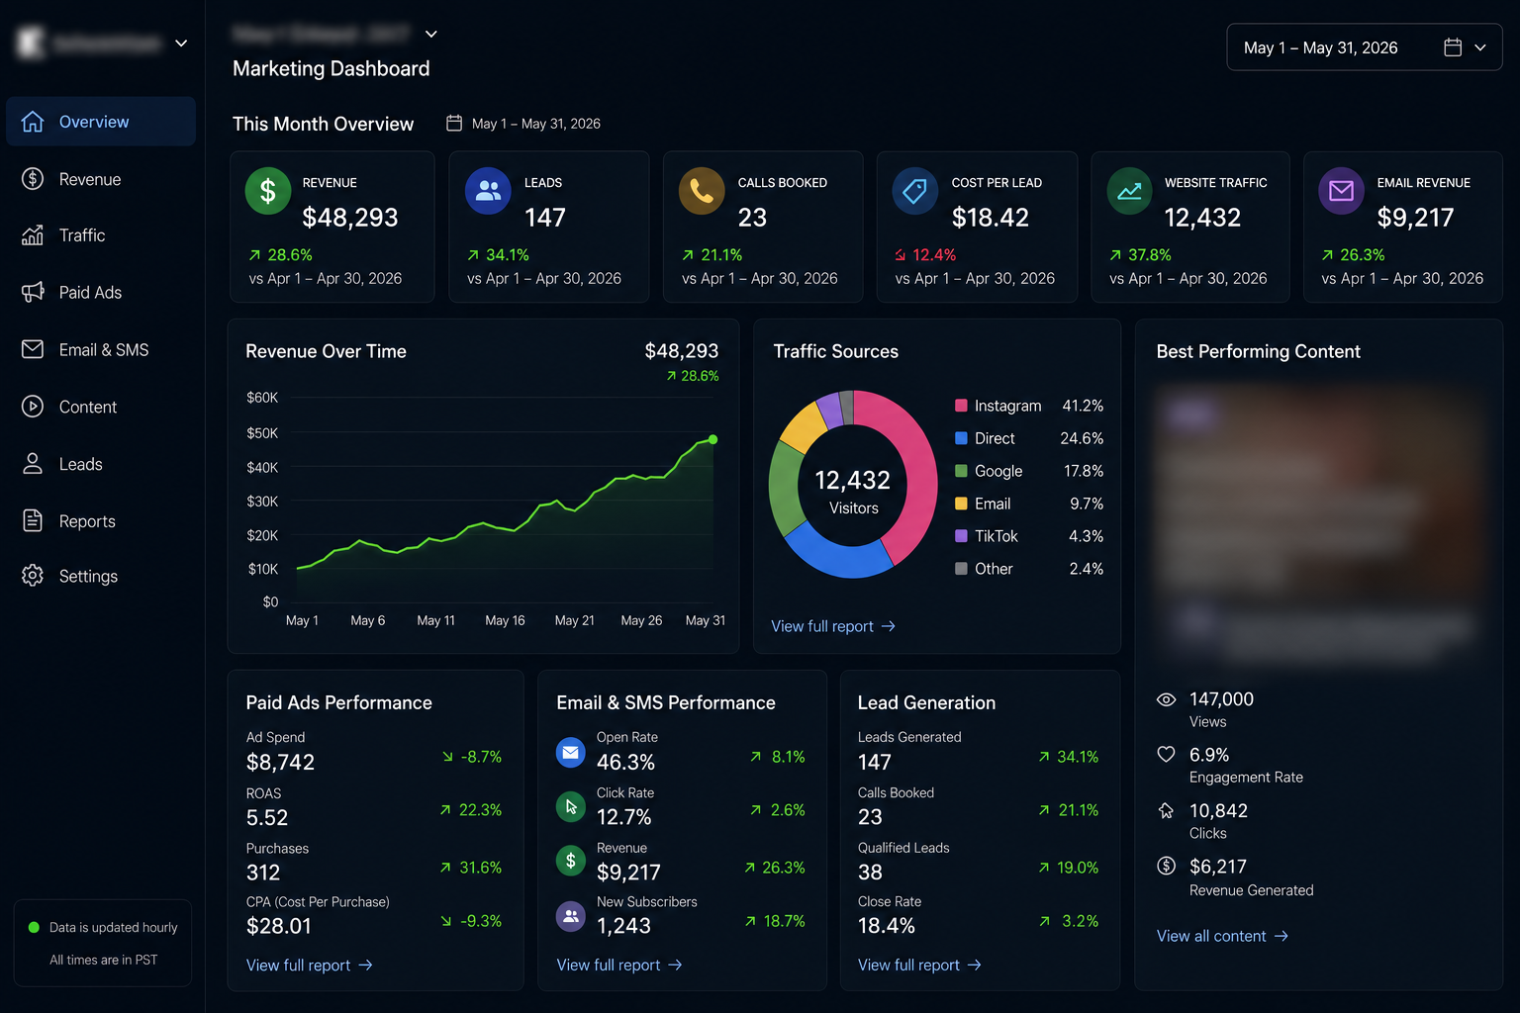Click the blue people icon on Leads card
The height and width of the screenshot is (1013, 1520).
point(488,191)
